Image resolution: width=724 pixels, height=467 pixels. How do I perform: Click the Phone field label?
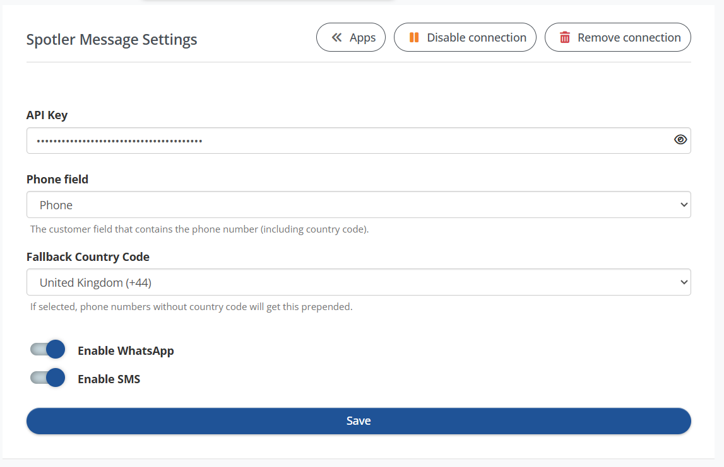[57, 180]
